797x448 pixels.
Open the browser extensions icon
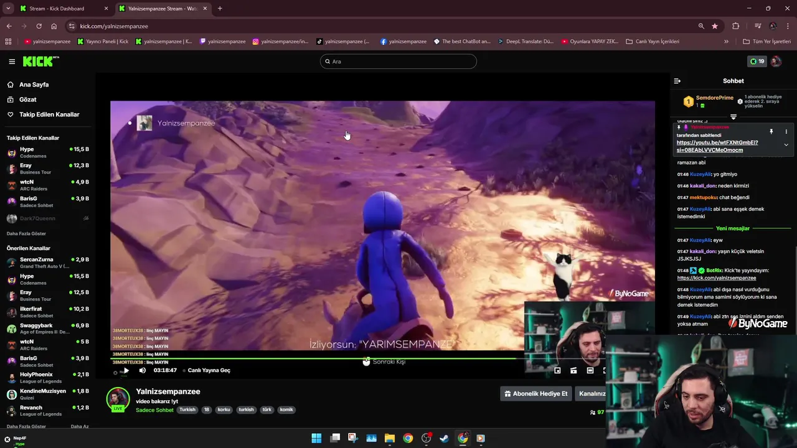736,26
